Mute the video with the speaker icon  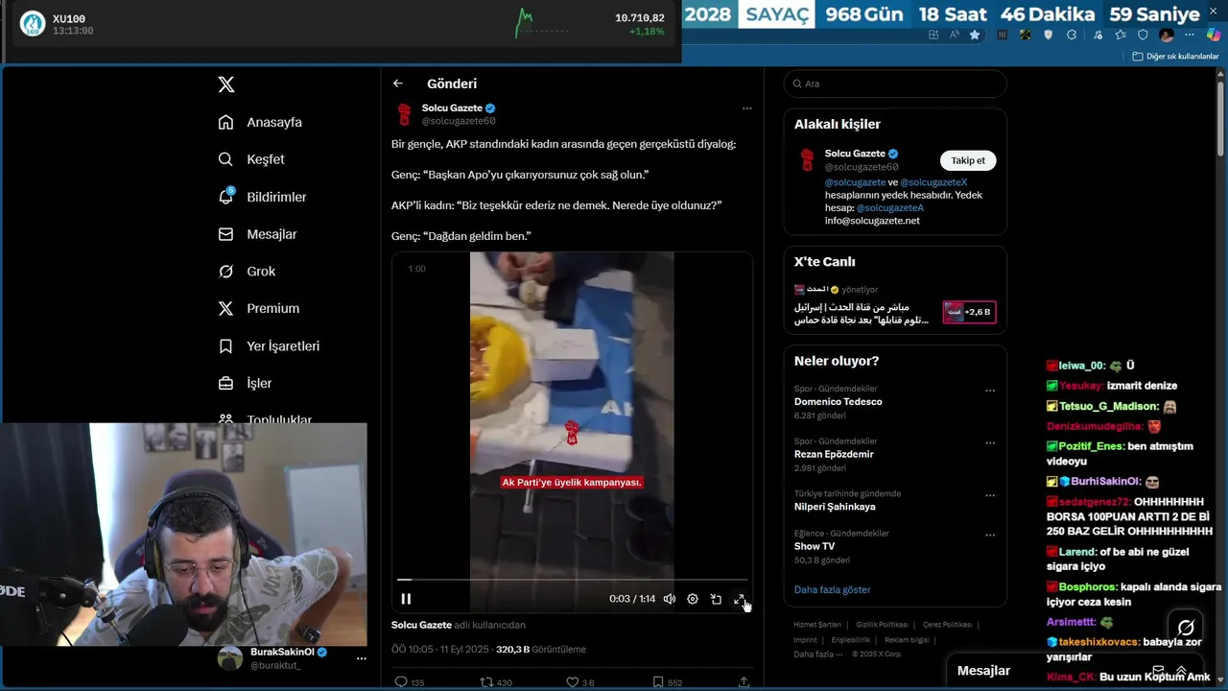pyautogui.click(x=670, y=599)
